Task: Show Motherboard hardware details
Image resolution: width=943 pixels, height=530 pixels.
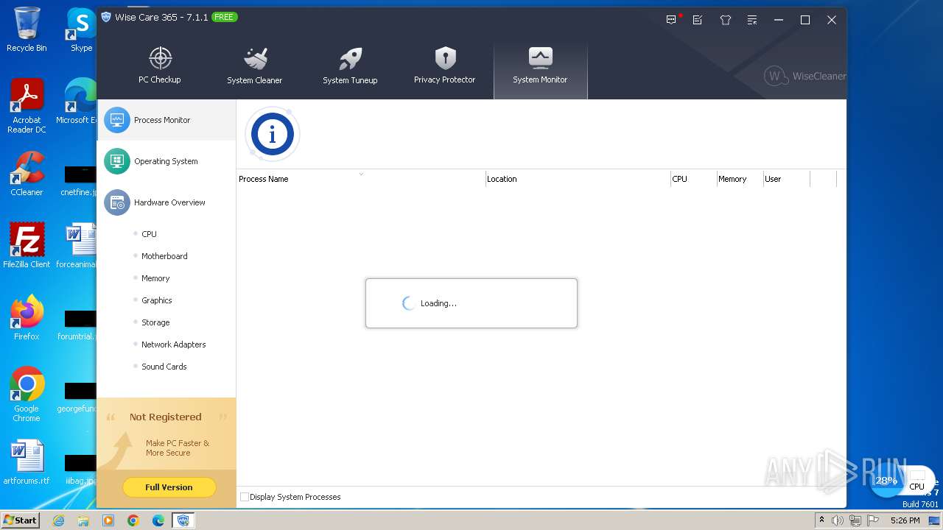Action: [x=164, y=256]
